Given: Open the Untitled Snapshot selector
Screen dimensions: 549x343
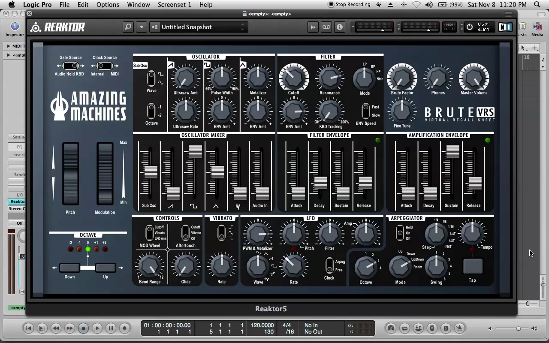Looking at the screenshot, I should tap(198, 27).
